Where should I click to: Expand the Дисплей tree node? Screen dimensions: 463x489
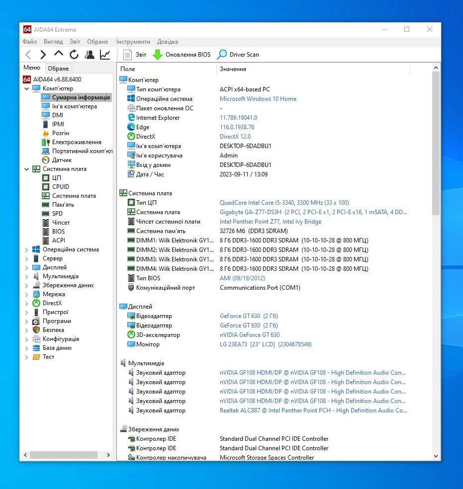[27, 267]
